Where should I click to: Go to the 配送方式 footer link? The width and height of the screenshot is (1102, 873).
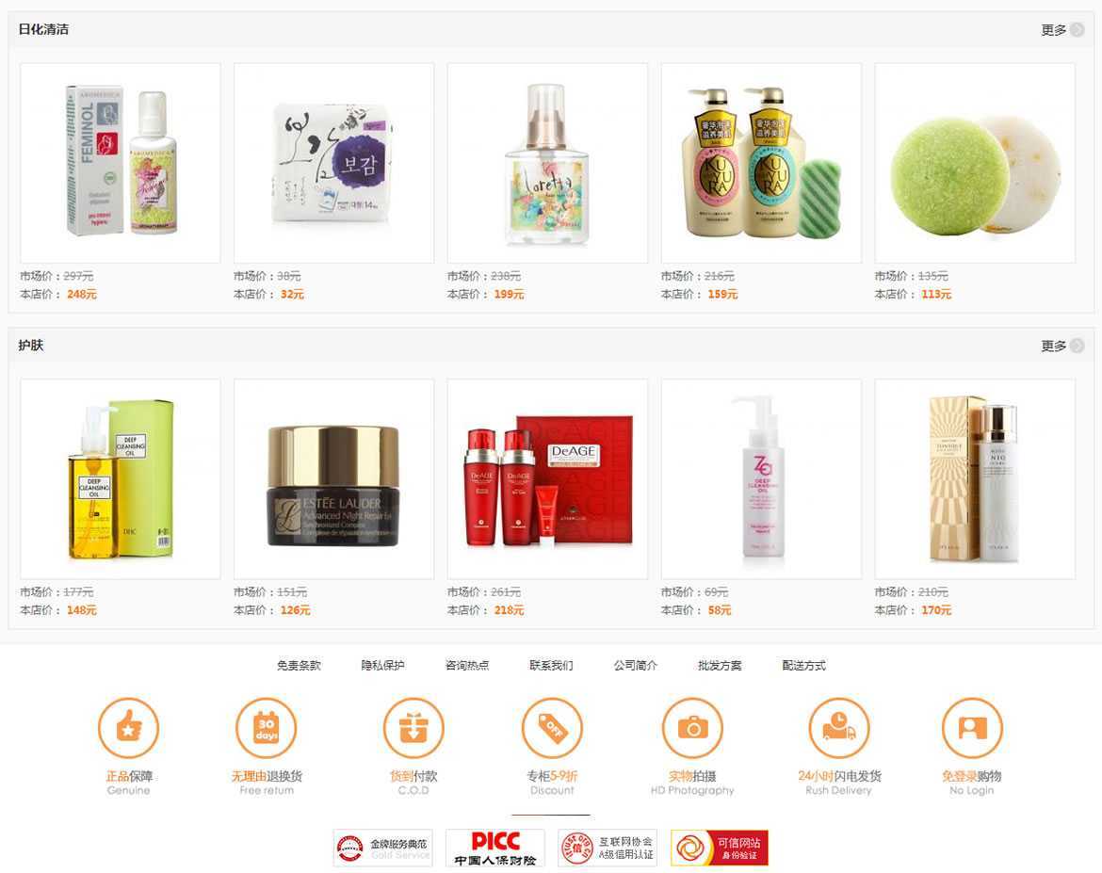[x=804, y=665]
